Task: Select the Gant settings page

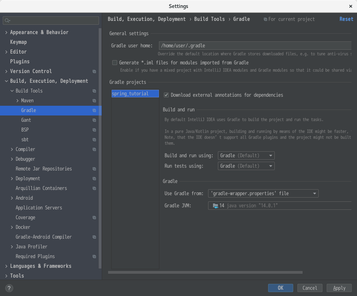Action: coord(26,120)
